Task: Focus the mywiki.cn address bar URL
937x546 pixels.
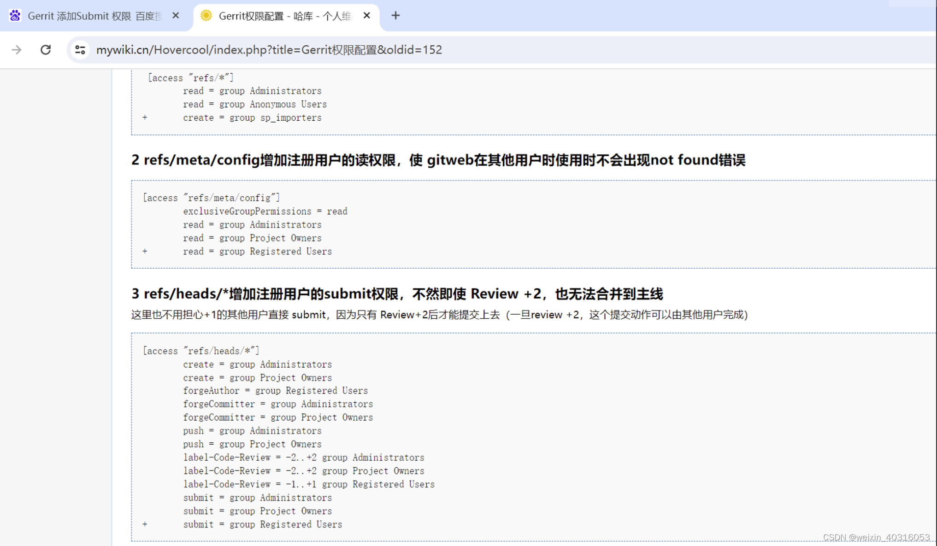Action: point(269,50)
